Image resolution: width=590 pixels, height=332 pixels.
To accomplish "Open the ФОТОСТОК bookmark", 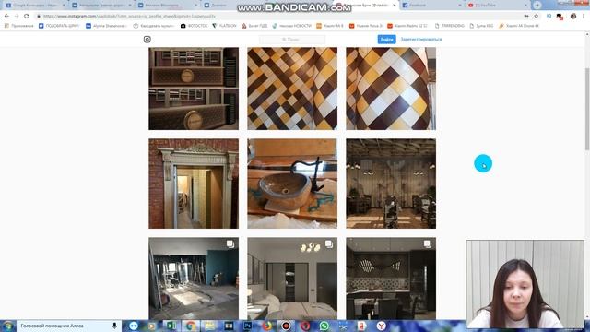I will click(x=194, y=26).
